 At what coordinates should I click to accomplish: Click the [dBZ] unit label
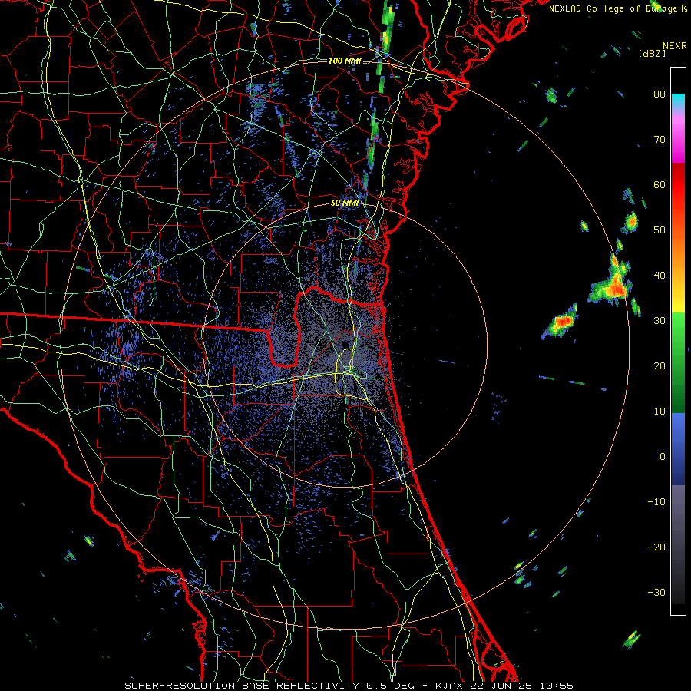point(652,53)
